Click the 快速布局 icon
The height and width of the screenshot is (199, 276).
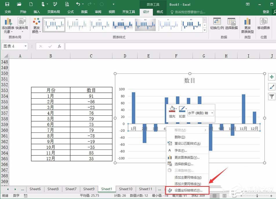tap(22, 25)
